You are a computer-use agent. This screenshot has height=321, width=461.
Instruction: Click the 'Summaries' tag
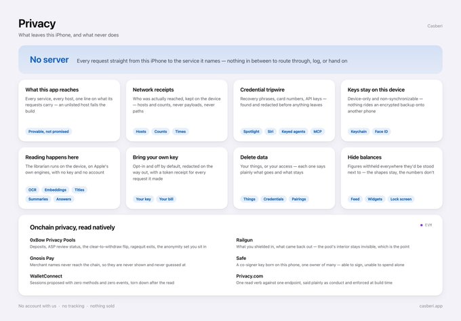pyautogui.click(x=38, y=200)
